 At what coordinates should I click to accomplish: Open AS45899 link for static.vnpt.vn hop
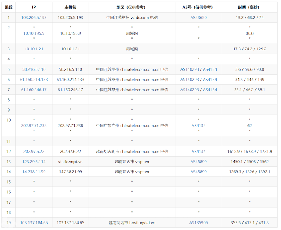point(199,162)
